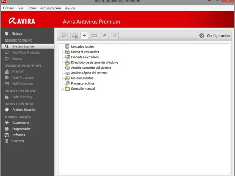Open the Extras menu
Screen dimensions: 235x176
click(32, 8)
